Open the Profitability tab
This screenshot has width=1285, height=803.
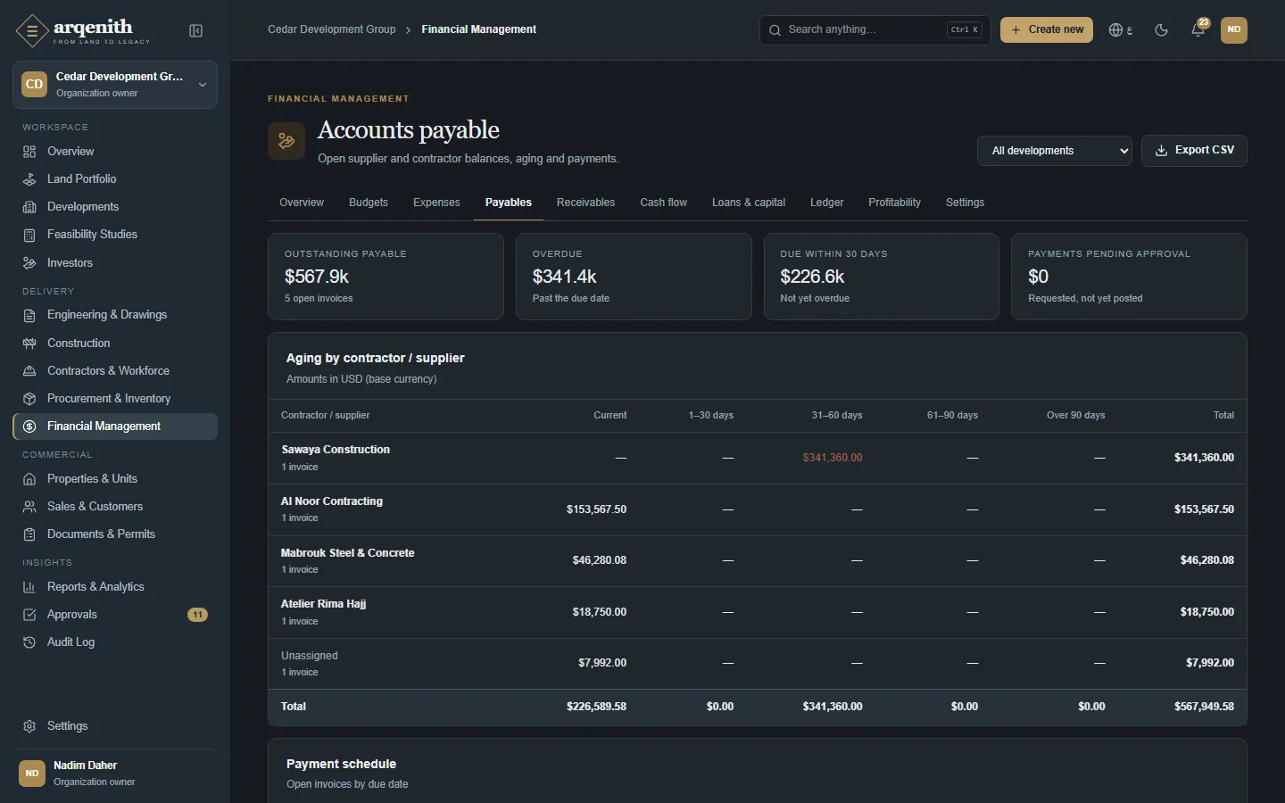coord(894,203)
